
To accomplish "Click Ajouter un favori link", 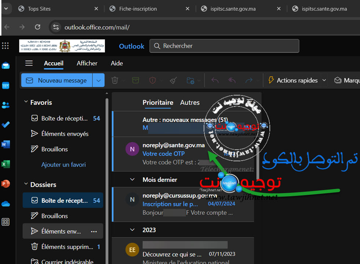I will point(63,165).
